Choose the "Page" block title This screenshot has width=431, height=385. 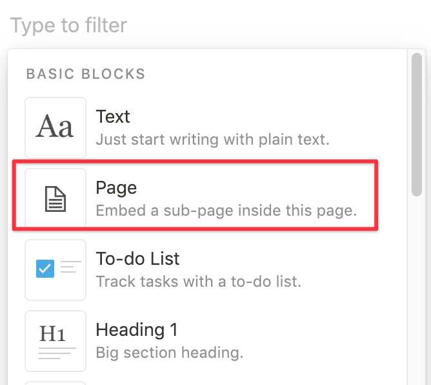click(116, 188)
